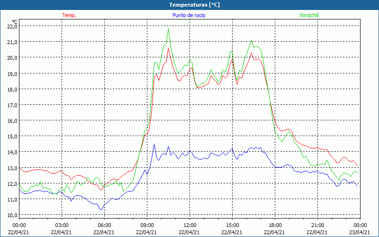Click the blue dew point minimum before 06:00
The image size is (379, 237).
coord(101,209)
